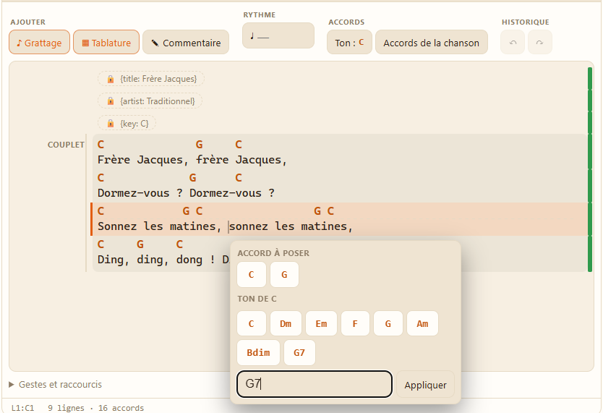The width and height of the screenshot is (603, 413).
Task: Pick C chord in Ton de C
Action: [x=252, y=323]
